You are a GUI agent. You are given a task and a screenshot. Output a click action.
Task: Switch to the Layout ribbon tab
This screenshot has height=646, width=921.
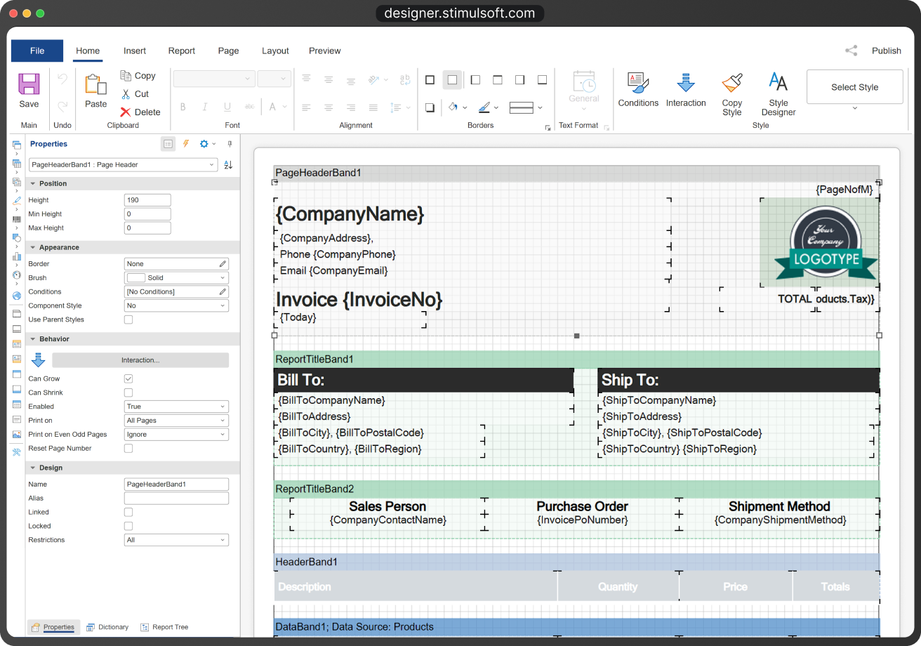275,51
